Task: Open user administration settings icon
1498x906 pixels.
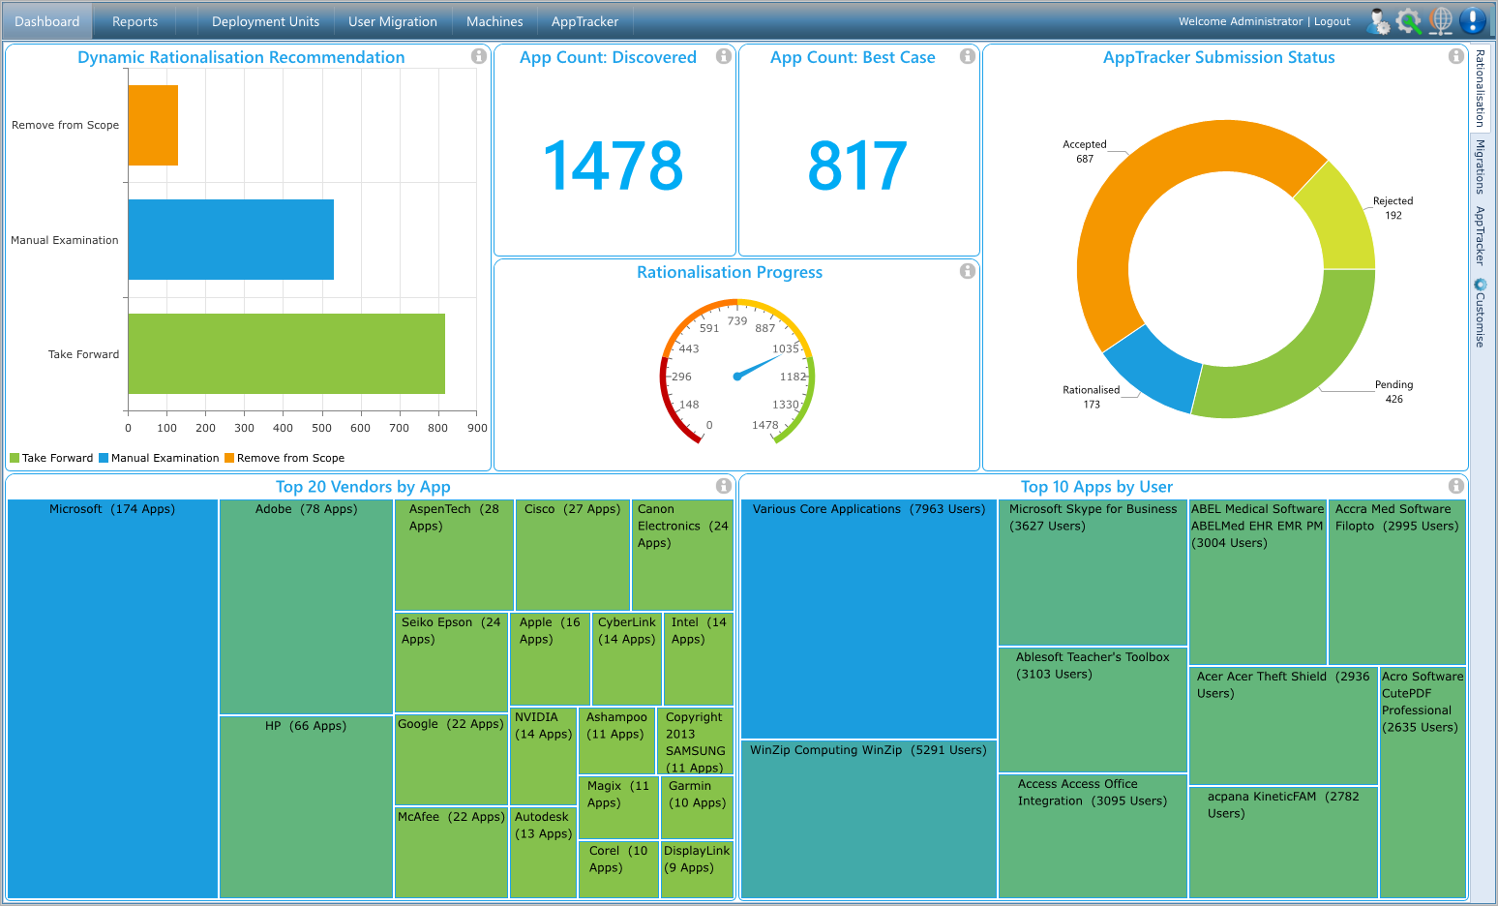Action: pos(1379,21)
